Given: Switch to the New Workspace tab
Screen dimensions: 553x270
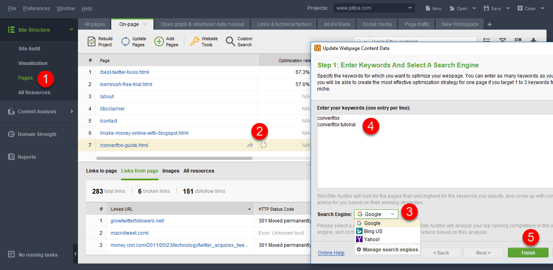Looking at the screenshot, I should click(x=460, y=24).
